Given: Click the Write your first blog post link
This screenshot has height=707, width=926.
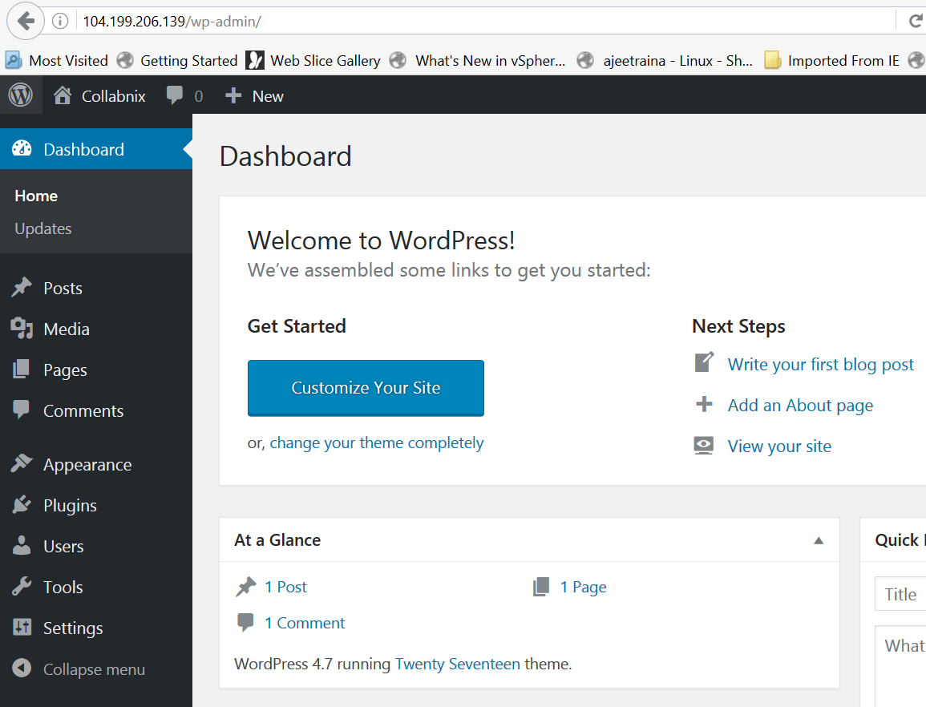Looking at the screenshot, I should point(820,365).
